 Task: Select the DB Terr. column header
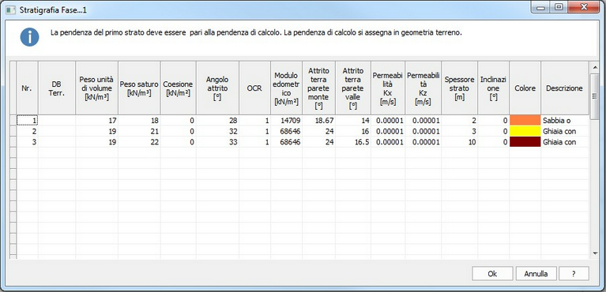coord(56,88)
